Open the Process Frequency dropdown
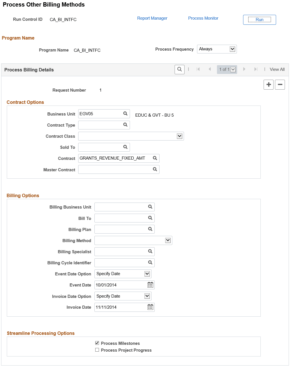Image resolution: width=296 pixels, height=369 pixels. pos(232,49)
